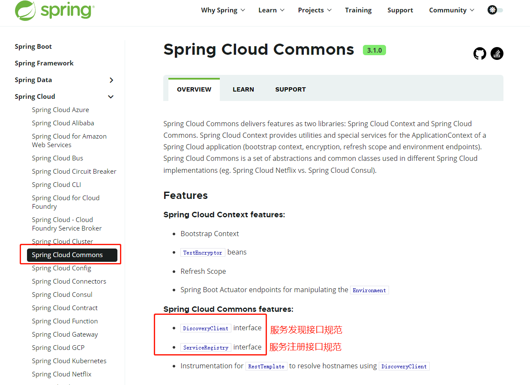The image size is (530, 385).
Task: Click the Features heading
Action: pos(186,195)
